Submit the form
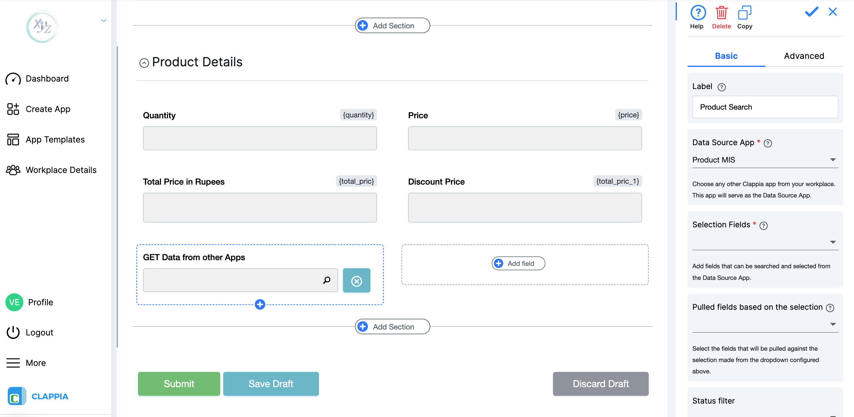The height and width of the screenshot is (417, 854). [x=179, y=384]
